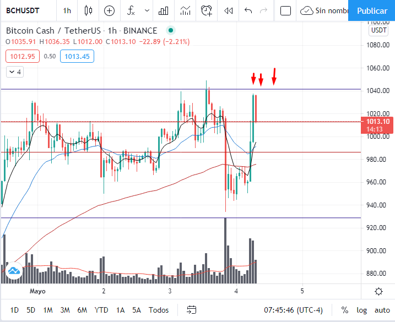
Task: Open the candlestick chart style selector
Action: (89, 11)
